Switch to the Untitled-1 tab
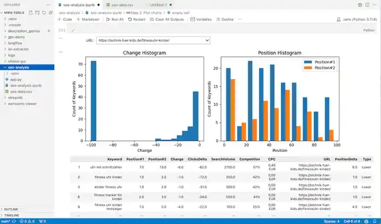 point(158,5)
